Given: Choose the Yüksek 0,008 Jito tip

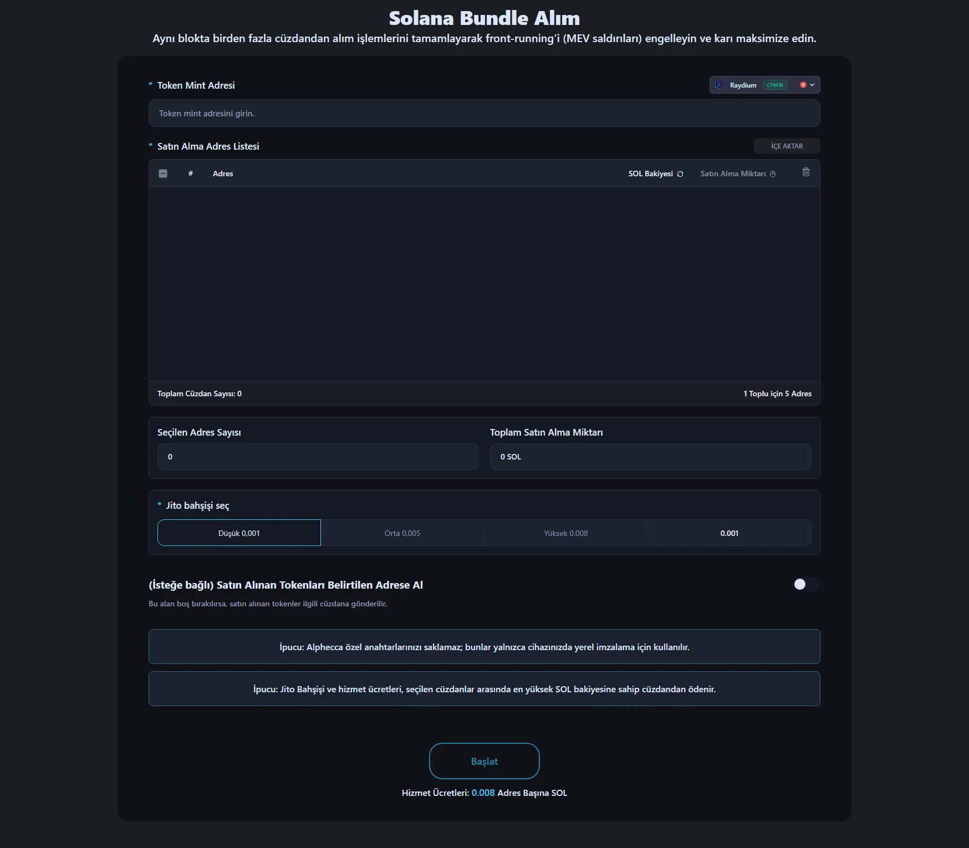Looking at the screenshot, I should click(x=565, y=533).
